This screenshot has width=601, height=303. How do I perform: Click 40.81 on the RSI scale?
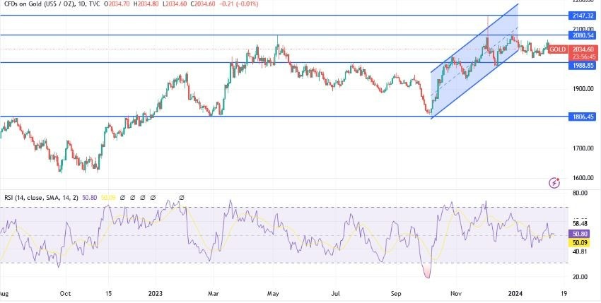click(581, 251)
